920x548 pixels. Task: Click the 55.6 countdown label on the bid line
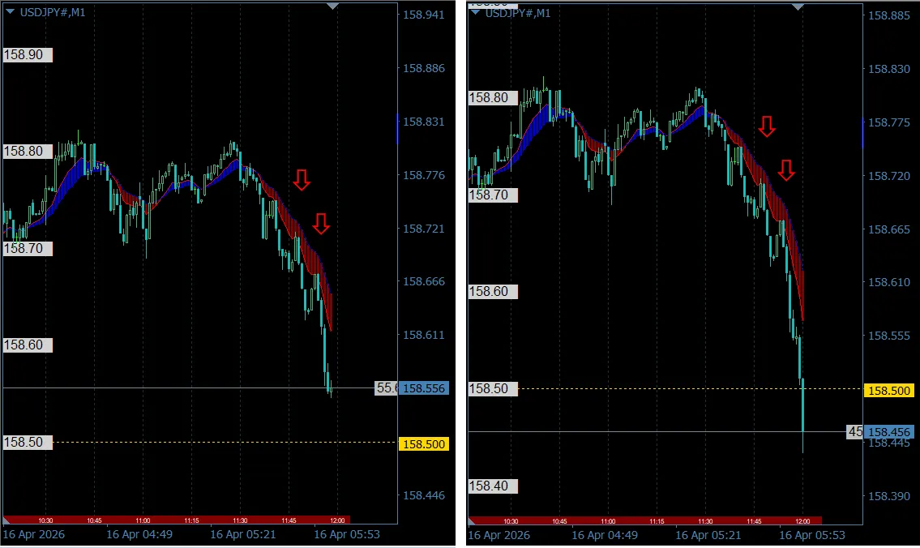(387, 387)
